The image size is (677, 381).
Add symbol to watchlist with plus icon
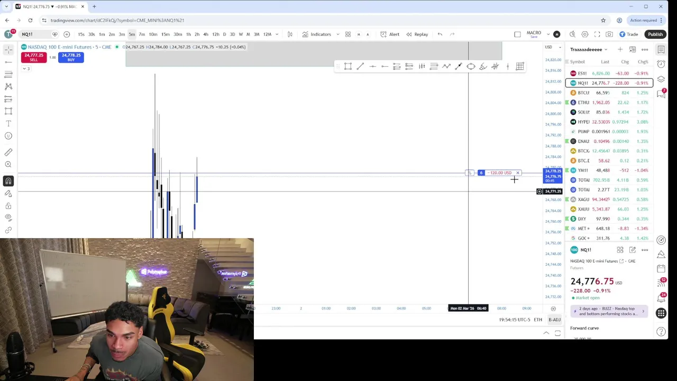pyautogui.click(x=620, y=50)
